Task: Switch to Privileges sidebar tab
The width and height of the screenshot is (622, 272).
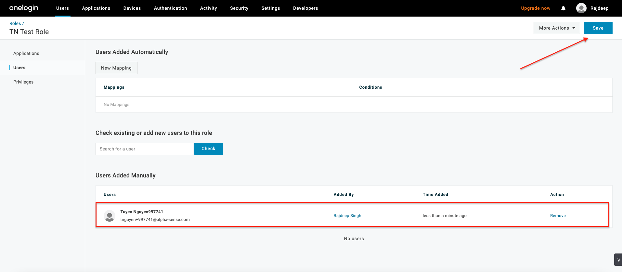Action: 23,82
